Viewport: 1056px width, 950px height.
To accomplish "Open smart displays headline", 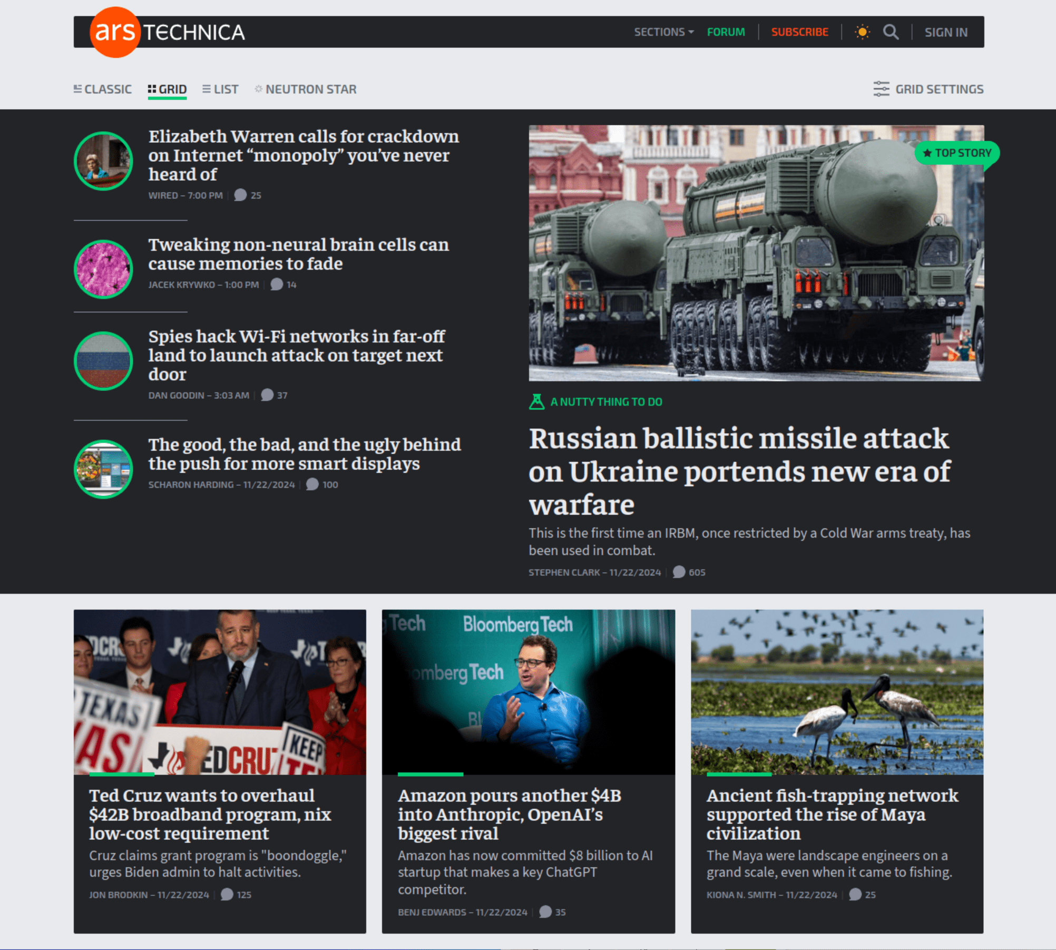I will (x=305, y=454).
